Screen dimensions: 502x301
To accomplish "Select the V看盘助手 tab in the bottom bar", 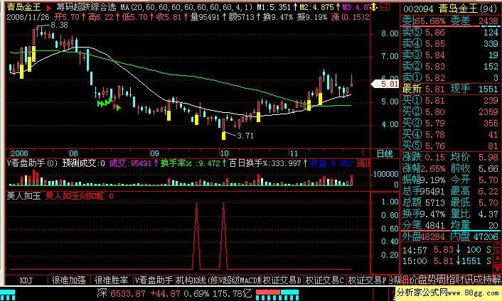I will (x=154, y=280).
